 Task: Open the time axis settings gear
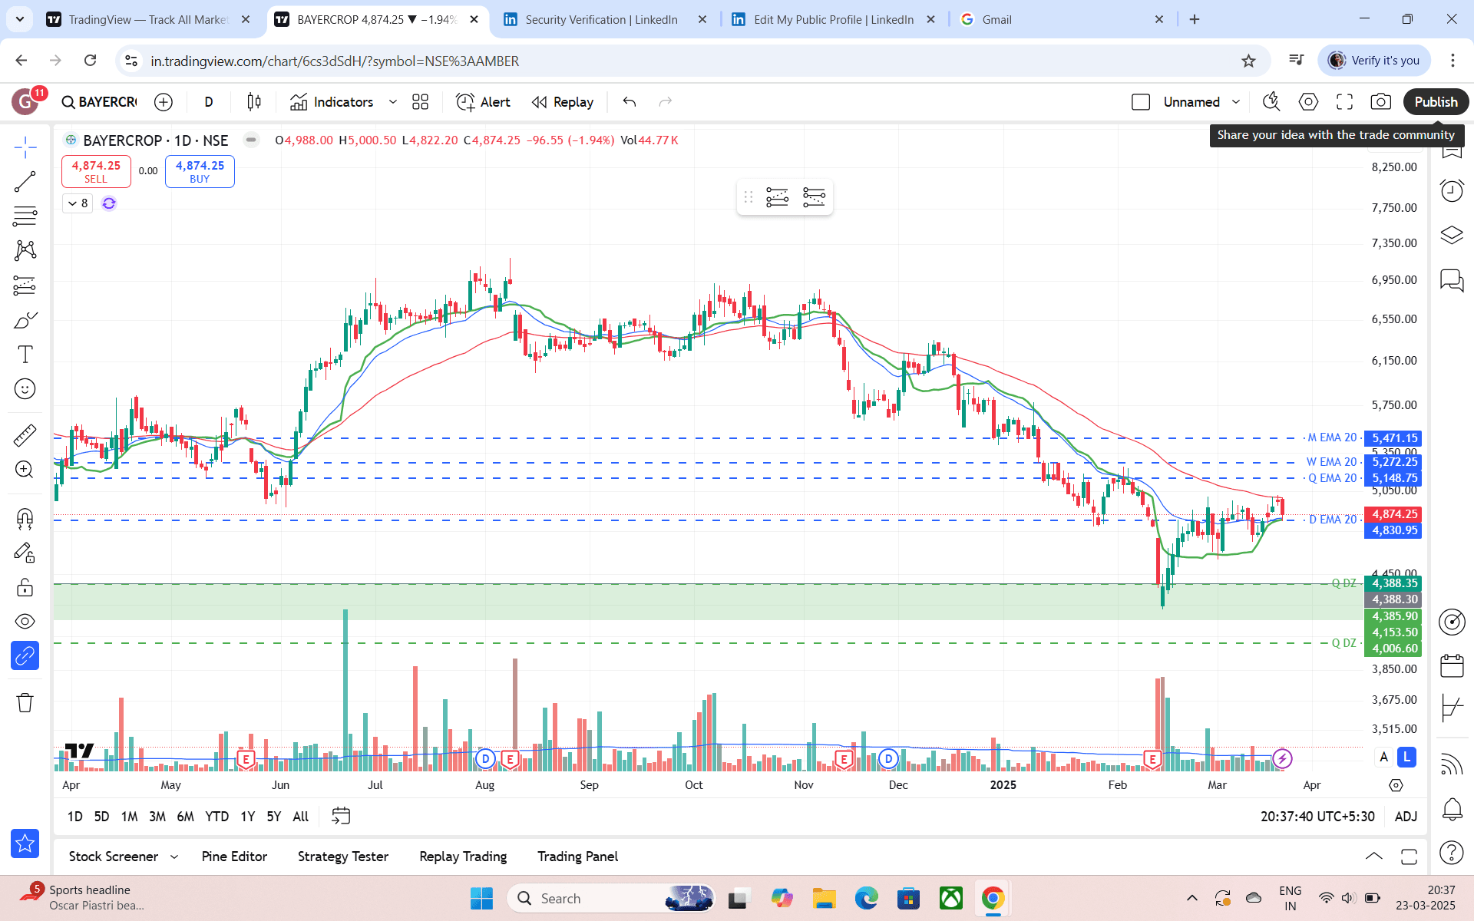pyautogui.click(x=1396, y=785)
